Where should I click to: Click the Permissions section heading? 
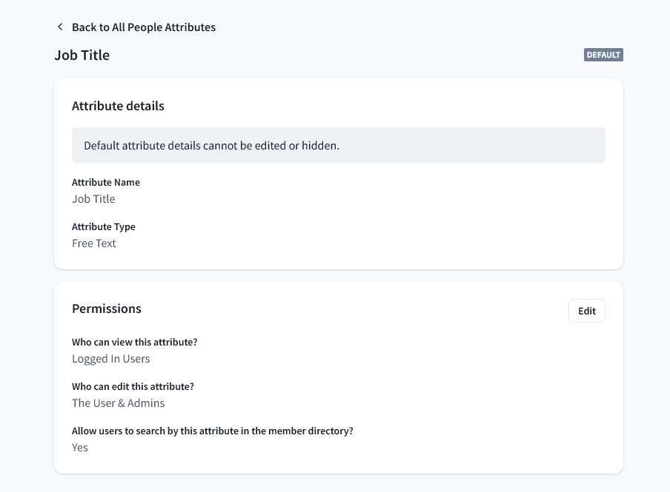(107, 309)
